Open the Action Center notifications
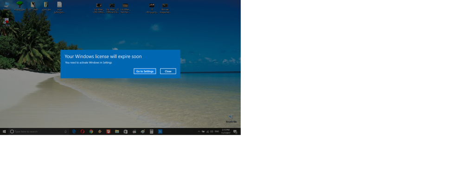The image size is (475, 195). click(235, 132)
